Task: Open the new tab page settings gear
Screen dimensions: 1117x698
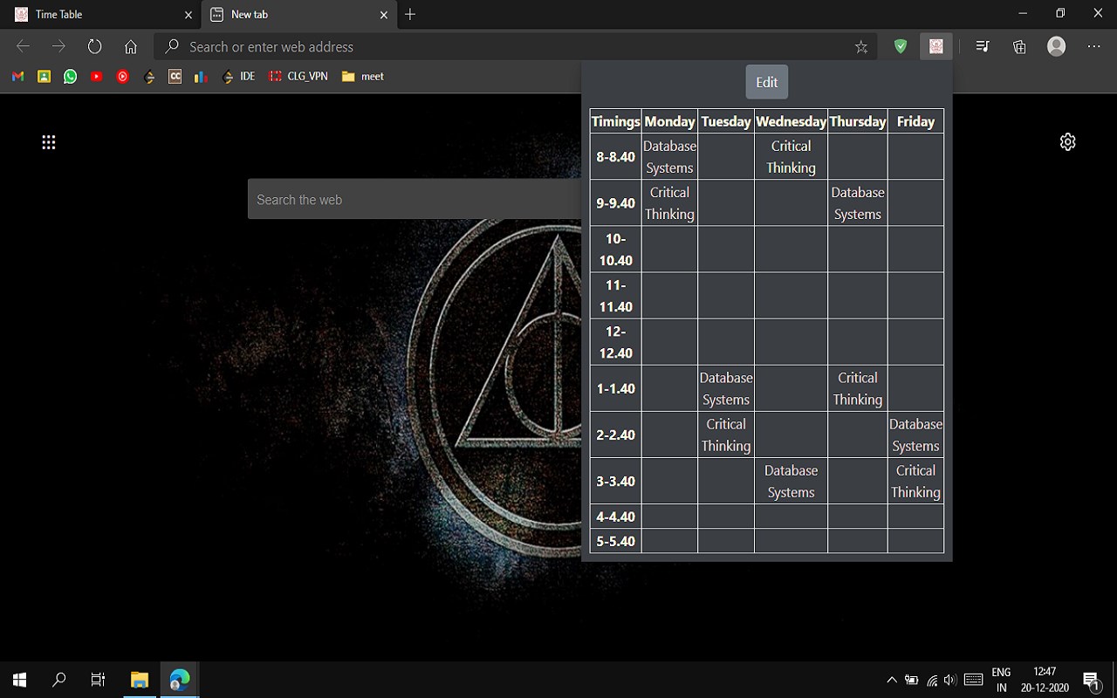Action: pyautogui.click(x=1067, y=142)
